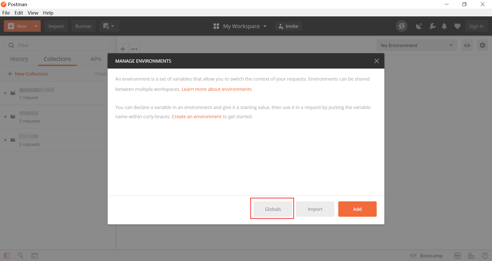
Task: Click the Import button in the header toolbar
Action: pos(56,26)
